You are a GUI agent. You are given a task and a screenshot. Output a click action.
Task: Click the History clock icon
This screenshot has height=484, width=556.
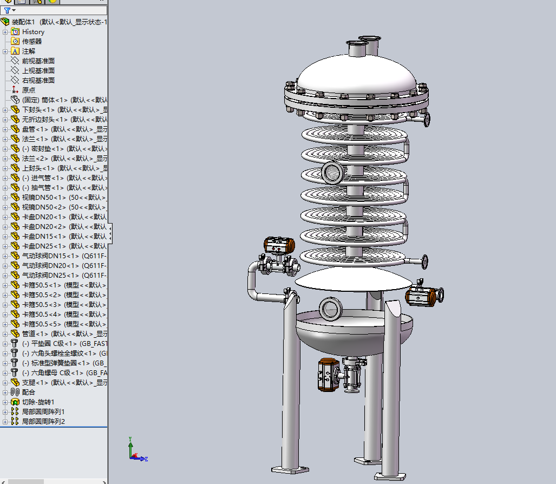point(15,31)
